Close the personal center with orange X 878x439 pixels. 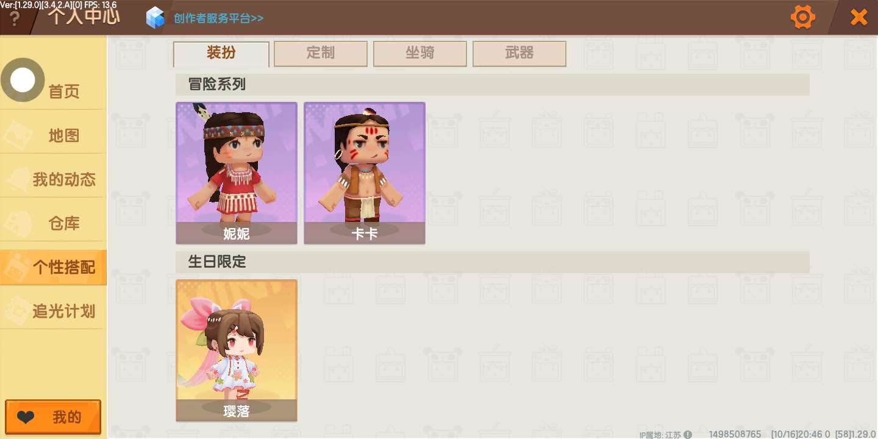pyautogui.click(x=858, y=17)
